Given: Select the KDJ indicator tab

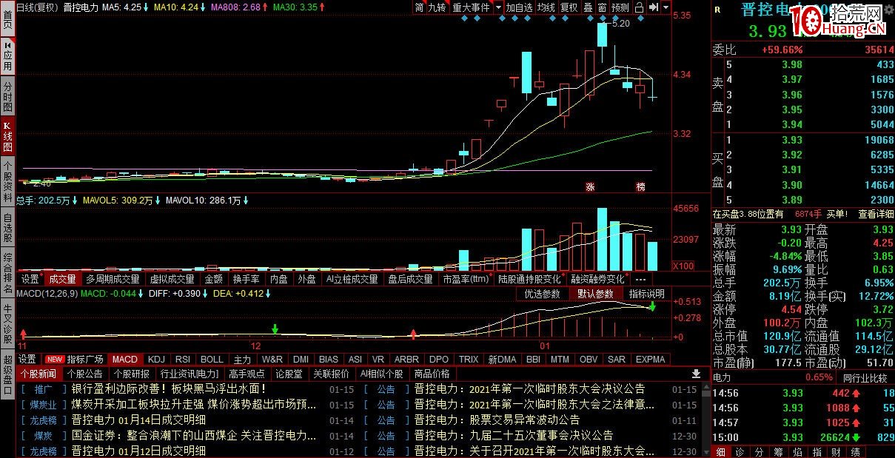Looking at the screenshot, I should tap(155, 359).
